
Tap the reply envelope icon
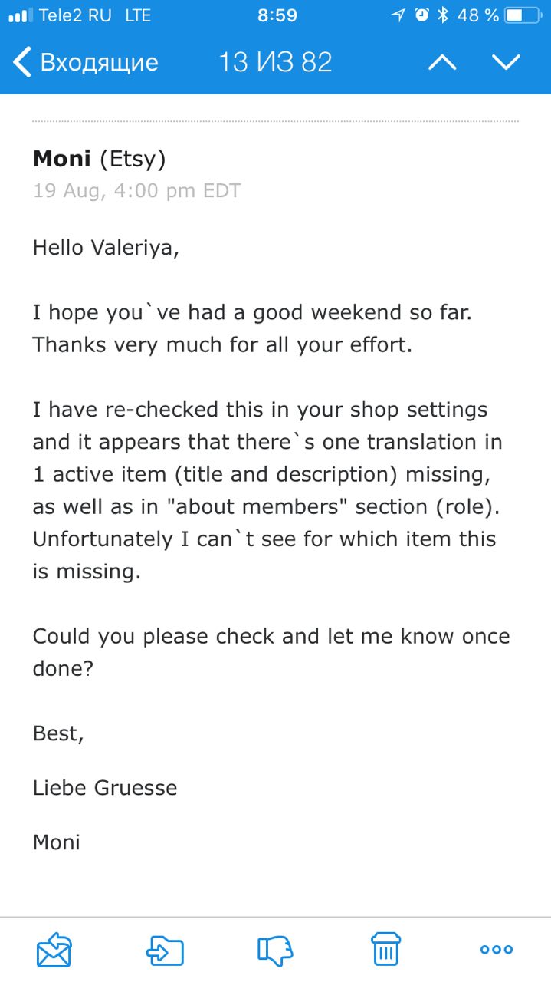(54, 950)
